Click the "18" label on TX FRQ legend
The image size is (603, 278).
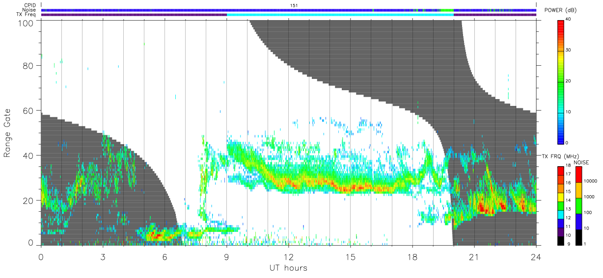(x=569, y=166)
